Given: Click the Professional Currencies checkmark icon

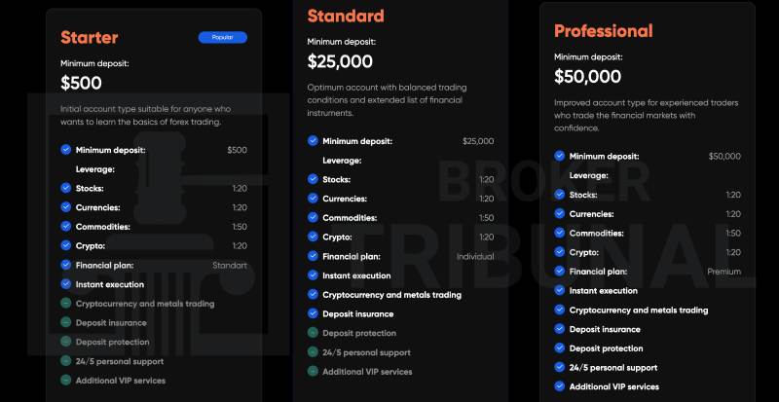Looking at the screenshot, I should point(560,214).
